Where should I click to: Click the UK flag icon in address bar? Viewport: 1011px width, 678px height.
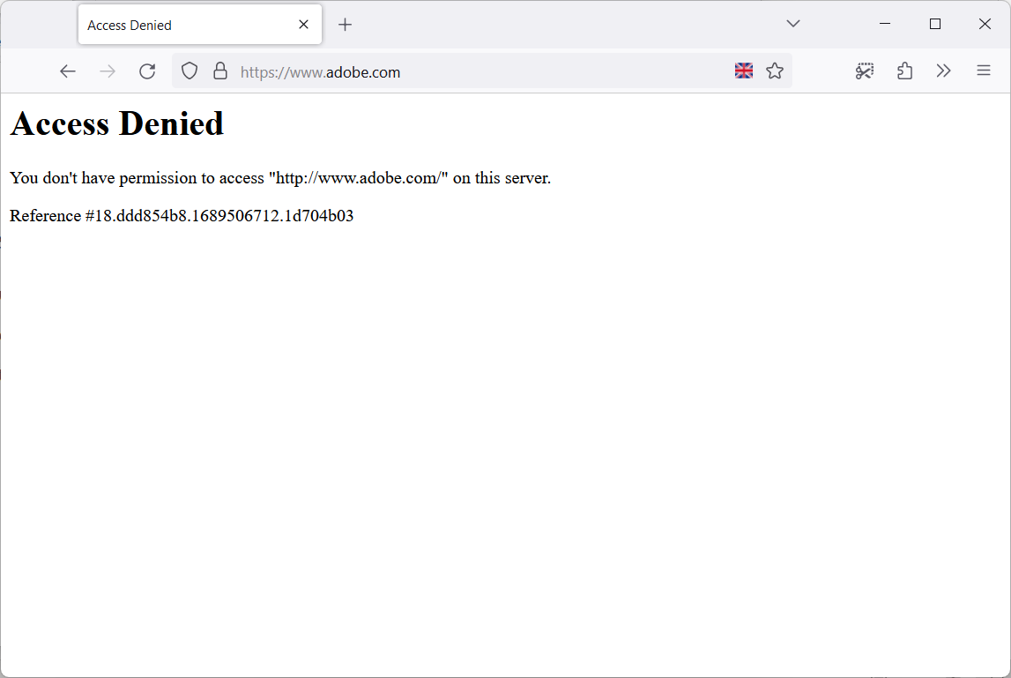point(744,71)
